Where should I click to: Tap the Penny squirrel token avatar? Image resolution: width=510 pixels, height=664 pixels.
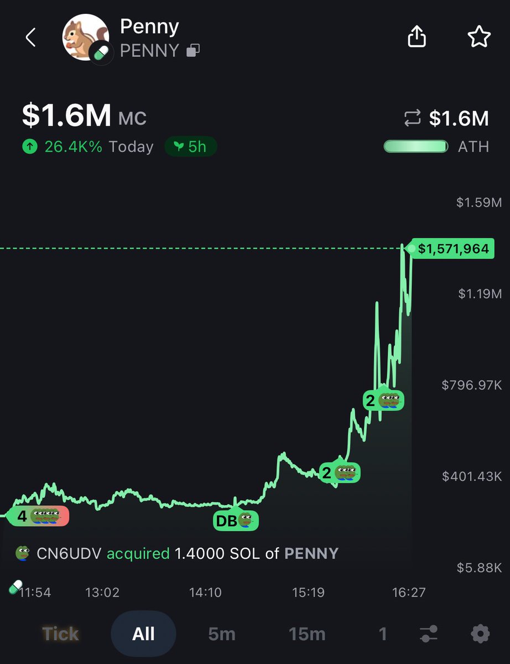point(85,37)
